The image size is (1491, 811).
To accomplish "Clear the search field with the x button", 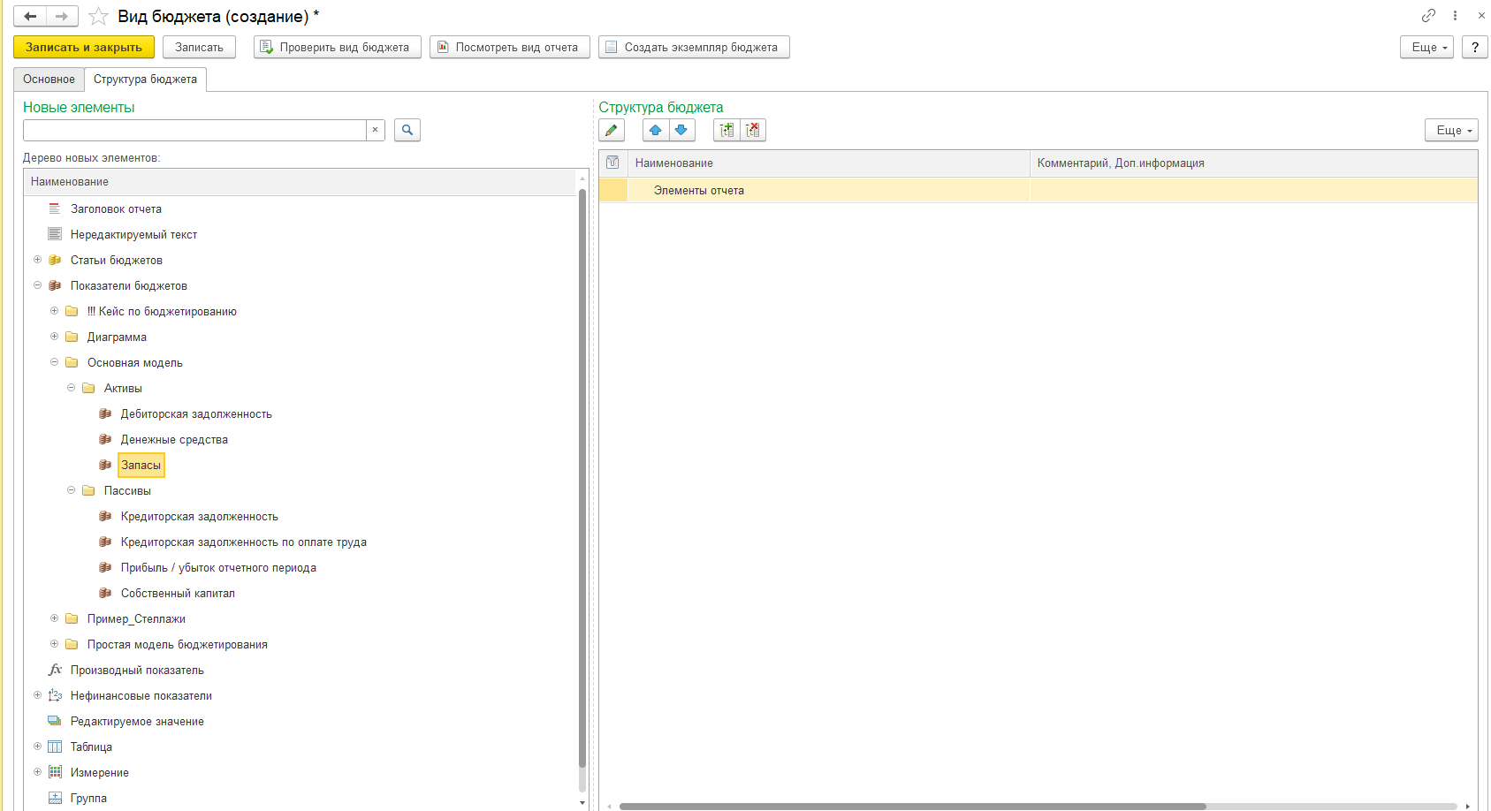I will [x=375, y=131].
